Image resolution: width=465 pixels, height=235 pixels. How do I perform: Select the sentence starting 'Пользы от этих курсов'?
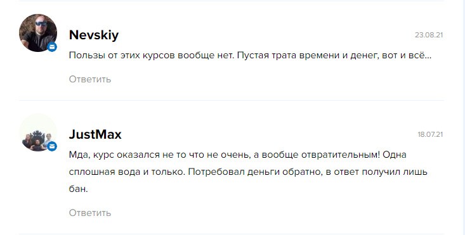pyautogui.click(x=152, y=55)
